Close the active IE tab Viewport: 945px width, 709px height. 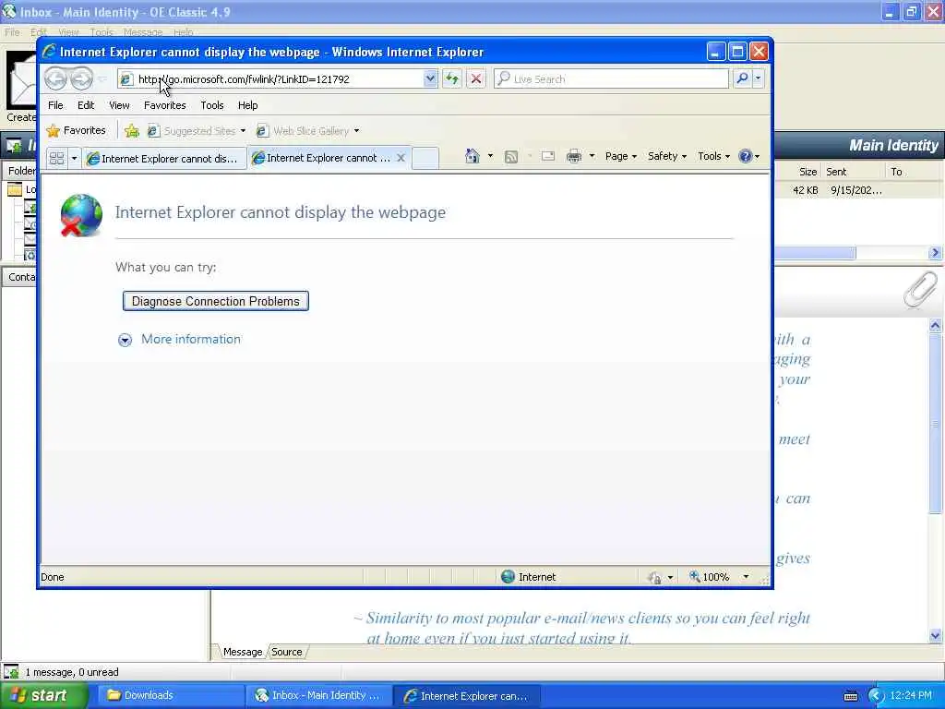[x=401, y=158]
